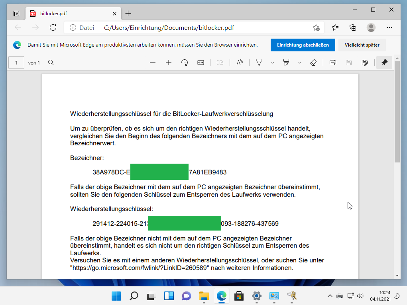The image size is (407, 305).
Task: Open Microsoft Store from taskbar
Action: (239, 296)
